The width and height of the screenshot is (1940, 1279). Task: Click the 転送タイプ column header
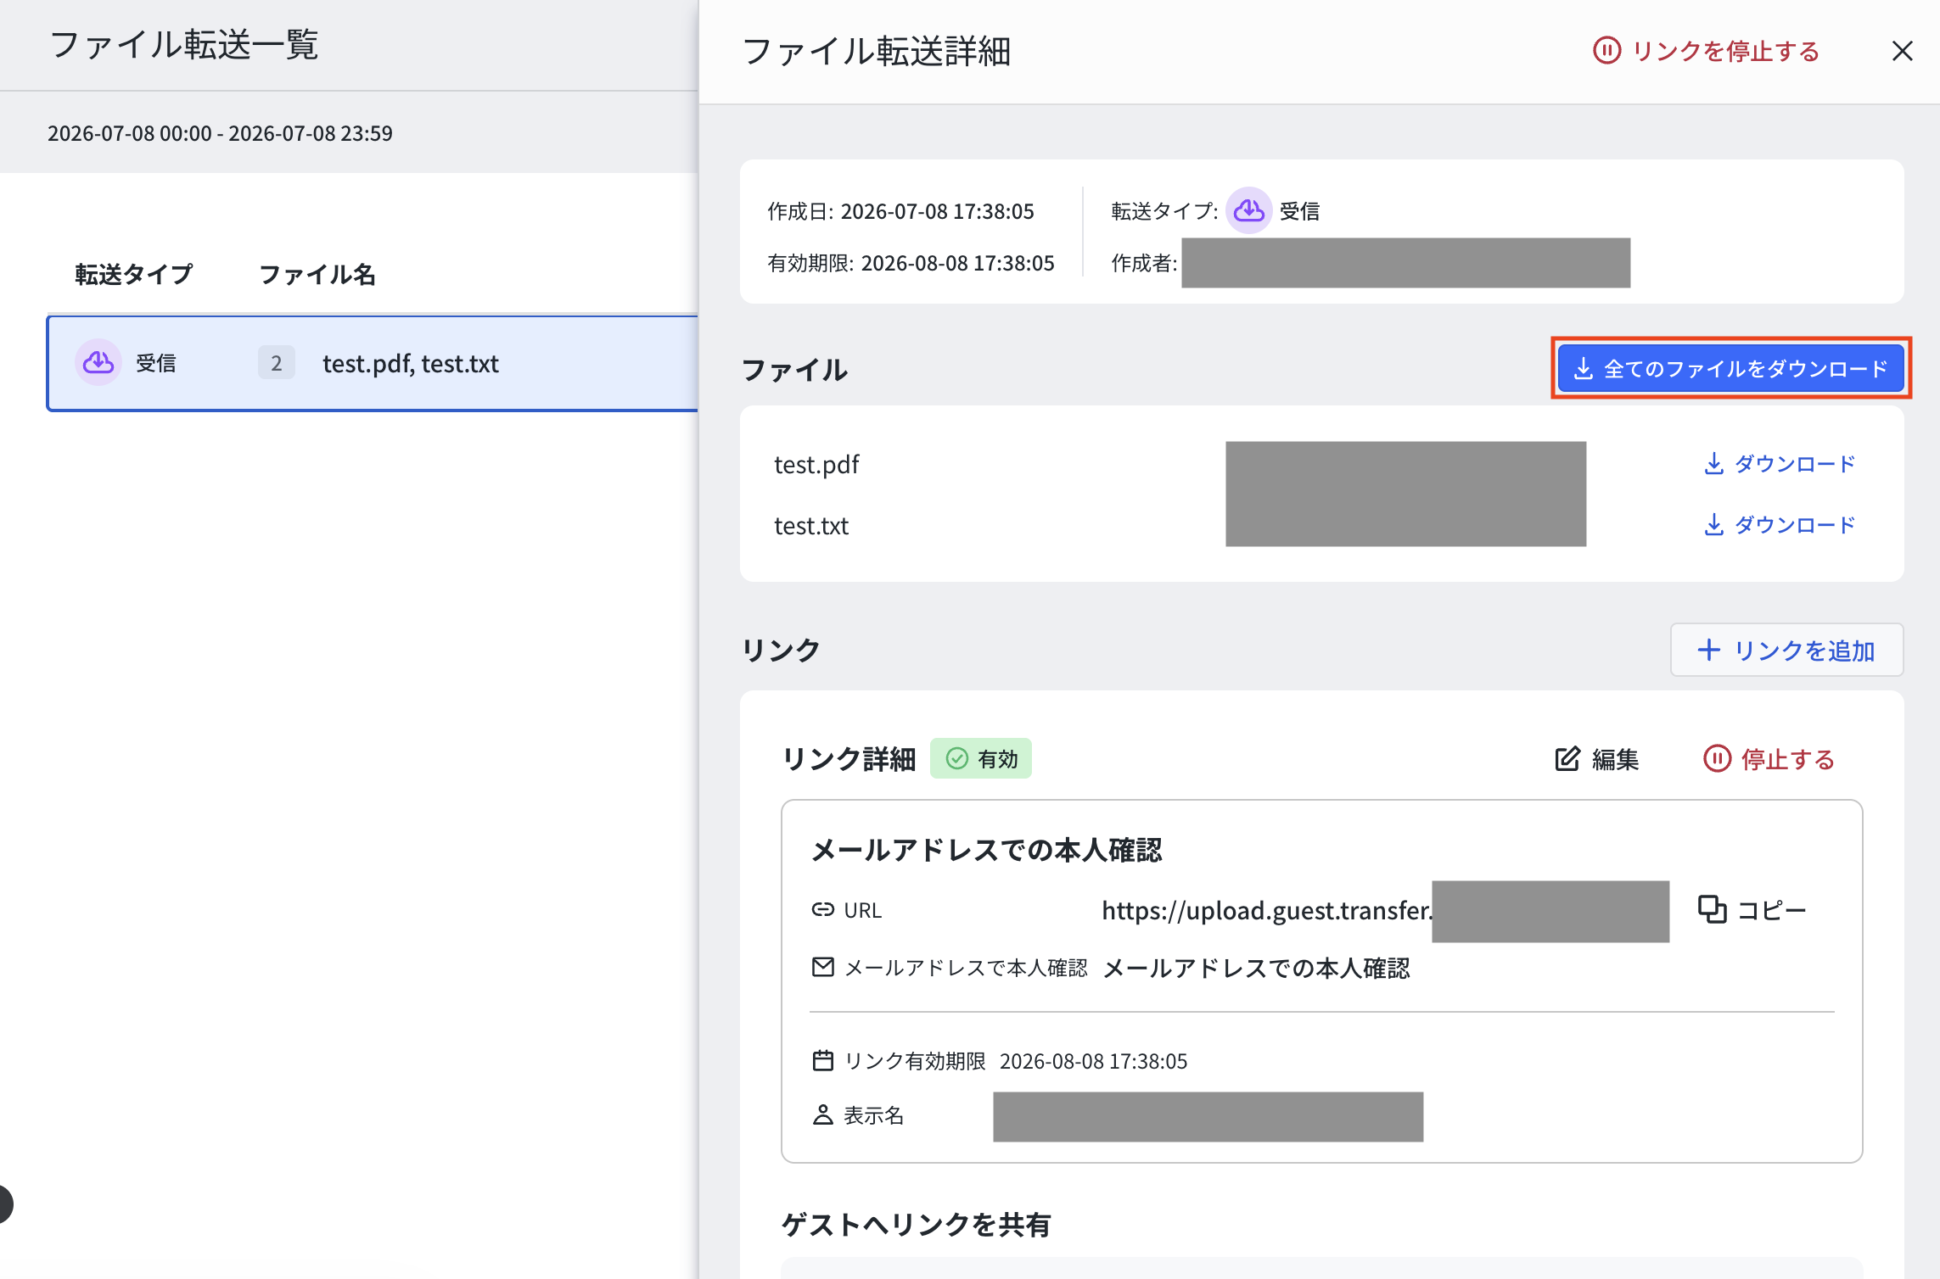coord(134,274)
